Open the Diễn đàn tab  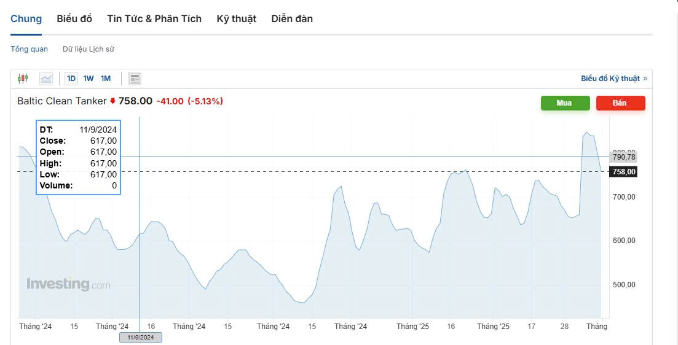(292, 19)
